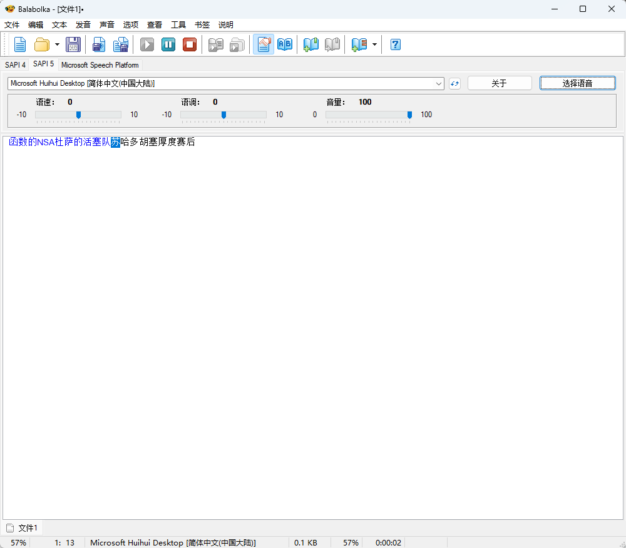Select the SAPI 5 tab
The image size is (626, 548).
[44, 64]
